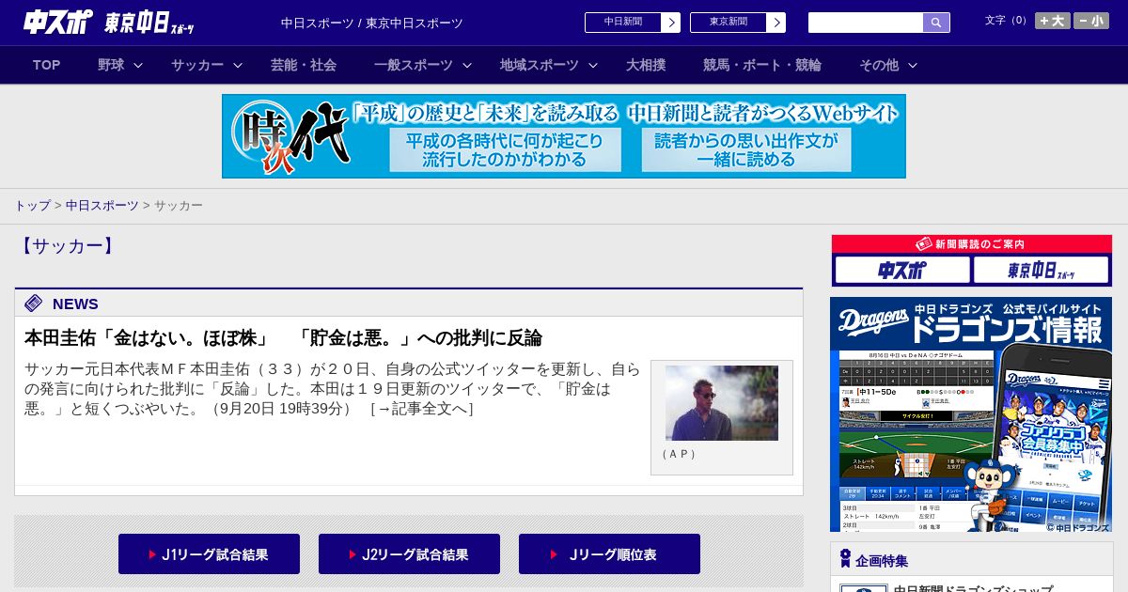Screen dimensions: 1128x592
Task: Click the Chunichi Sports logo in header
Action: [x=57, y=23]
